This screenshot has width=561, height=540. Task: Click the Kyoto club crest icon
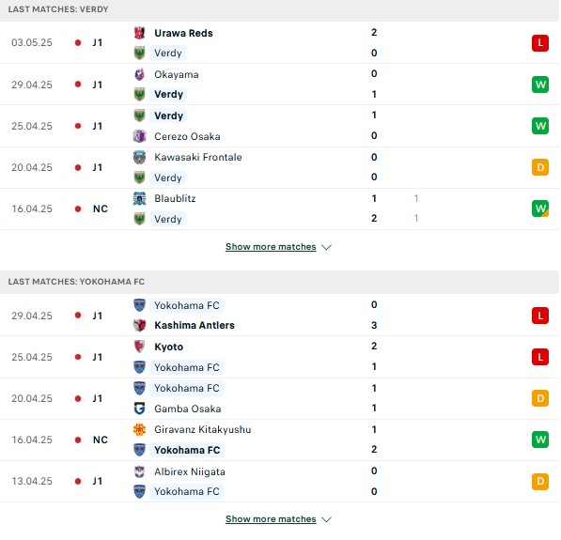tap(139, 347)
